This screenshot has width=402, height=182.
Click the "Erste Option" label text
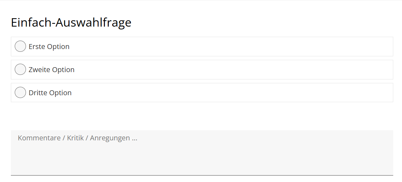pyautogui.click(x=49, y=47)
